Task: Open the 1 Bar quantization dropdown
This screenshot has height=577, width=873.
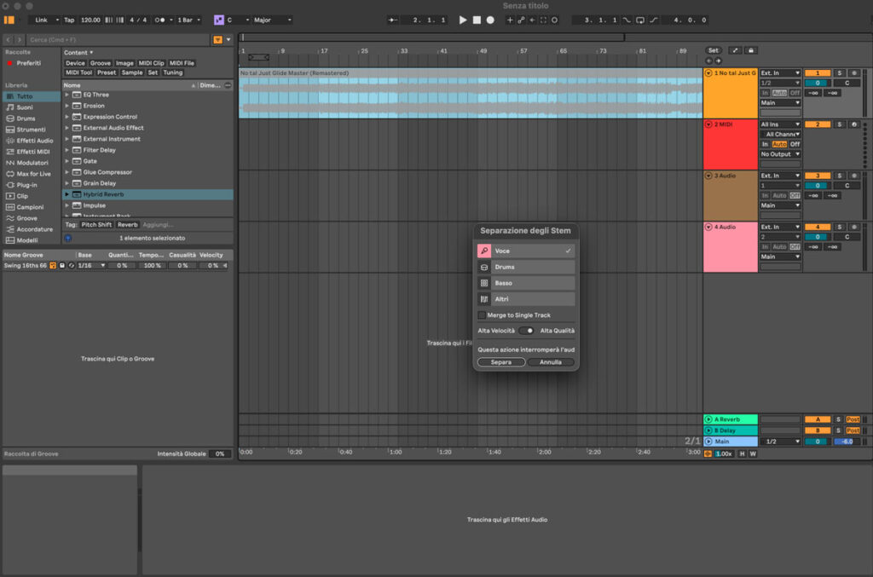Action: 188,20
